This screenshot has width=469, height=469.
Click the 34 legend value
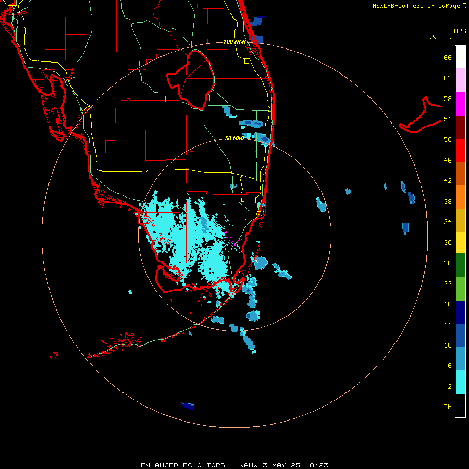click(x=448, y=222)
